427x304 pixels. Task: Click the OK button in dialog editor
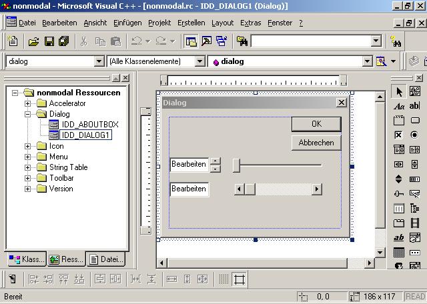click(x=316, y=124)
